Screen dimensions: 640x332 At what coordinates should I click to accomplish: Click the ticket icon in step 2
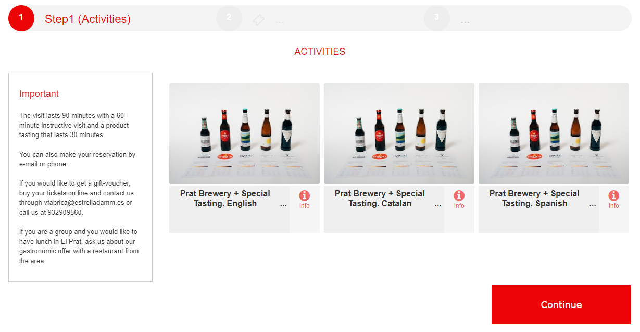tap(258, 20)
